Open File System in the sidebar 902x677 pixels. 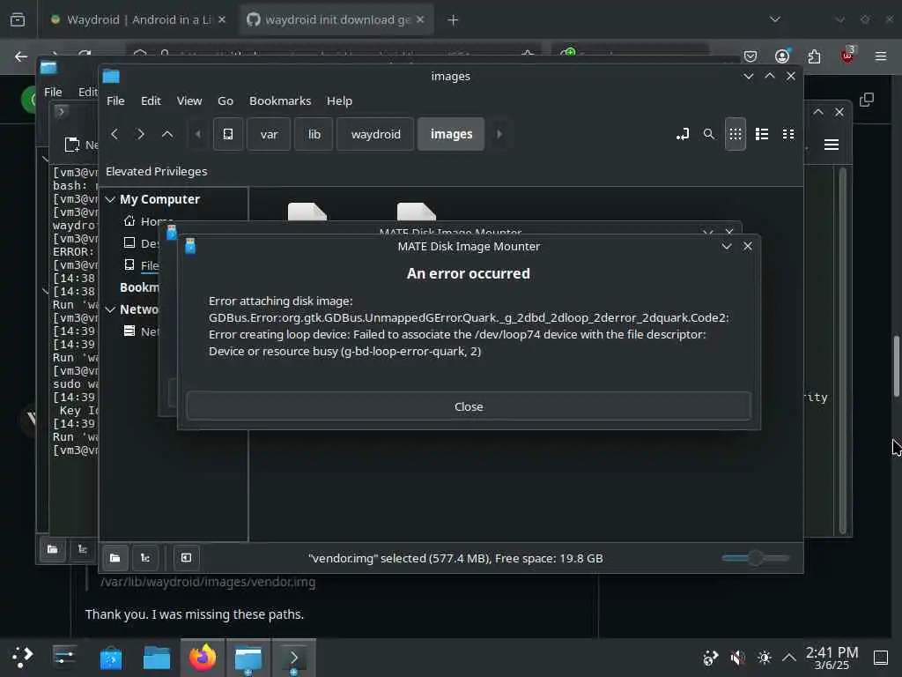click(x=143, y=265)
